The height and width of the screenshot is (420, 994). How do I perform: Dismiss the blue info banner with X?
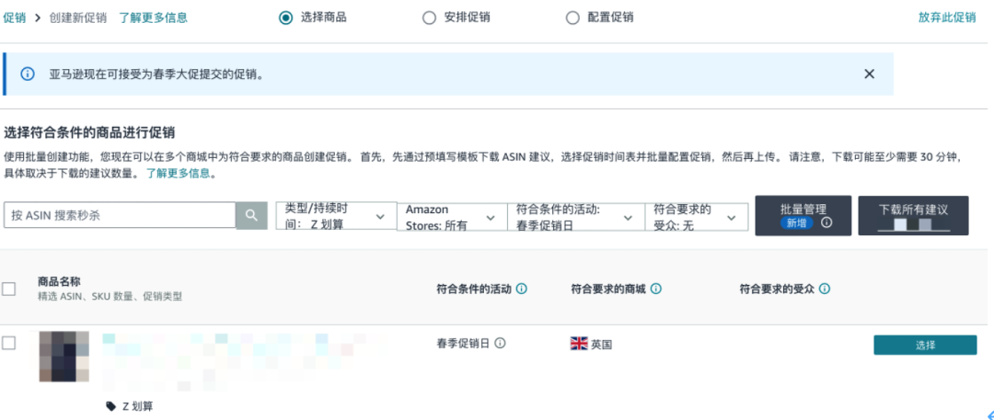coord(869,74)
